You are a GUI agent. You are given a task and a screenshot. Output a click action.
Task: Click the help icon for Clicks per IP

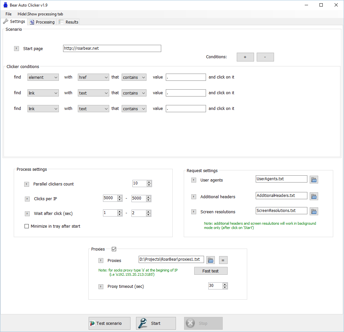[x=27, y=199]
